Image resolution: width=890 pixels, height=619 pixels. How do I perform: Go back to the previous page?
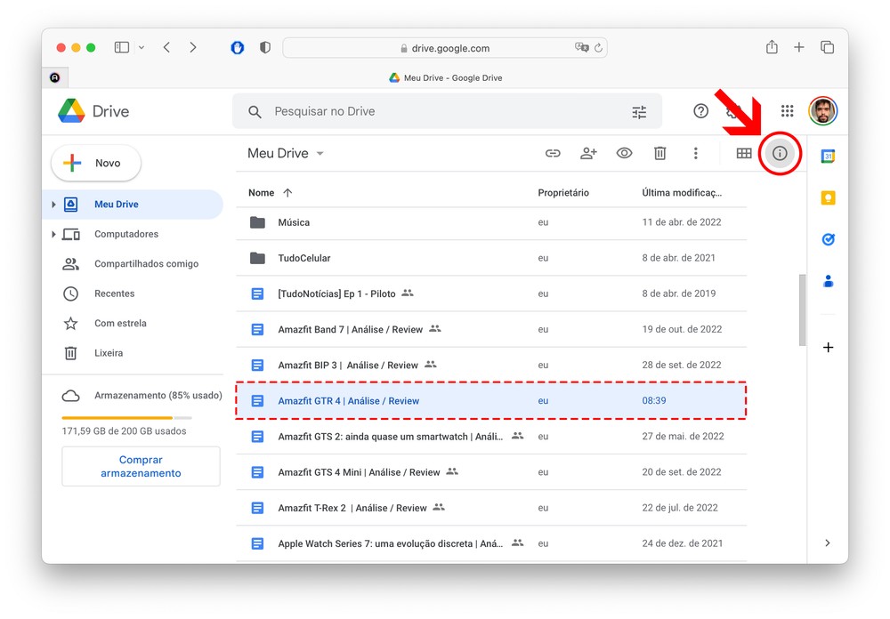pos(167,48)
